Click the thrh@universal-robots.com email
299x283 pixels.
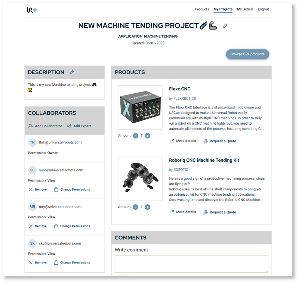tap(60, 143)
